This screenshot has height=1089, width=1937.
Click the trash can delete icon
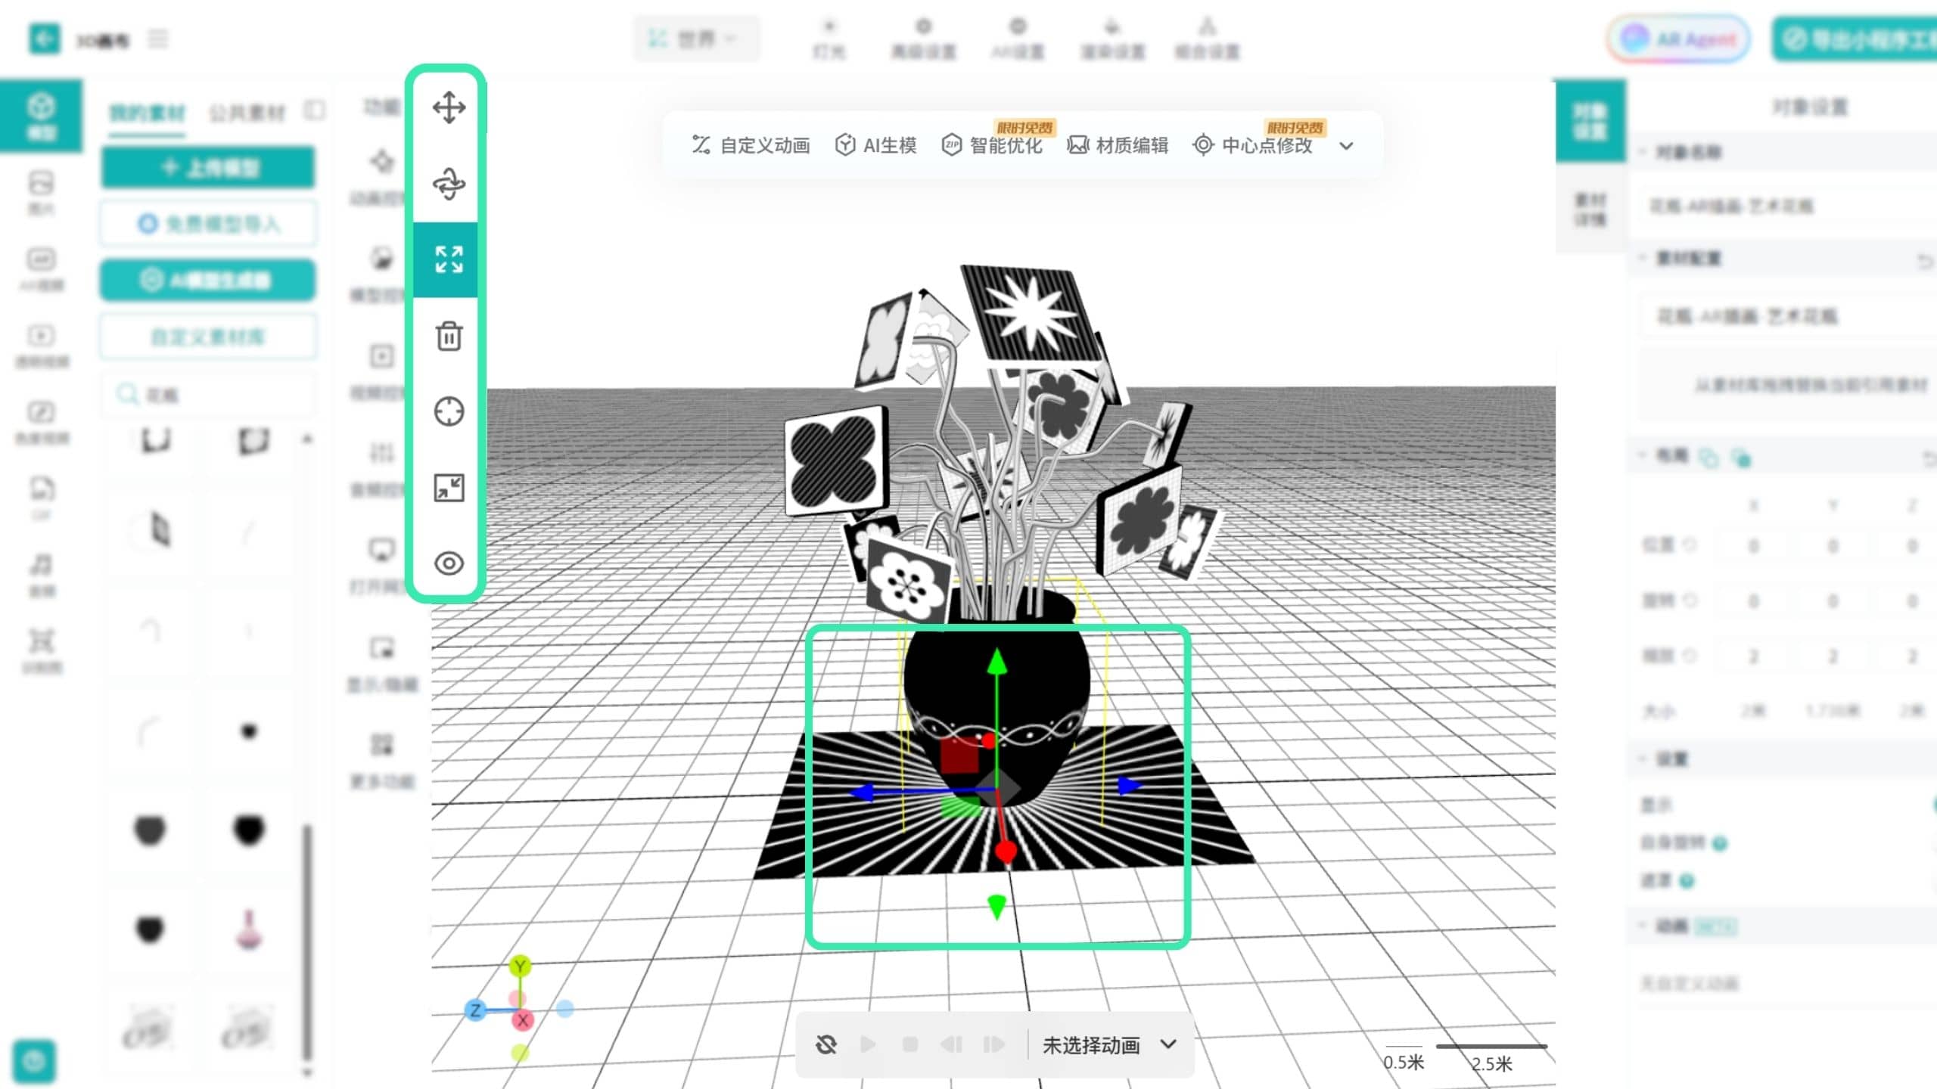pos(449,336)
